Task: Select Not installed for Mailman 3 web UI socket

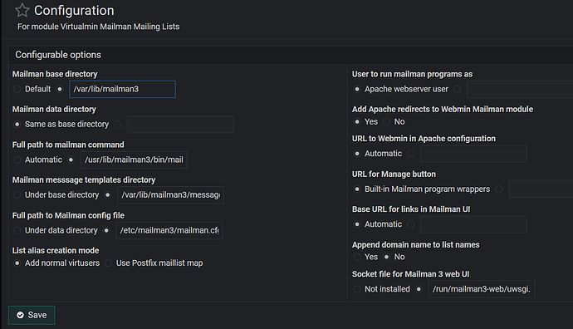Action: [357, 289]
